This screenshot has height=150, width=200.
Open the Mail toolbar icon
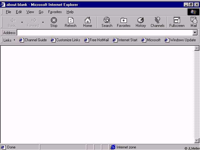[x=194, y=22]
